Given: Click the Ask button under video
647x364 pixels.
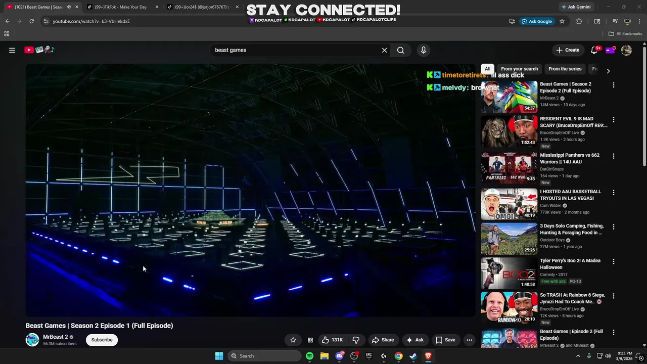Looking at the screenshot, I should (x=415, y=340).
